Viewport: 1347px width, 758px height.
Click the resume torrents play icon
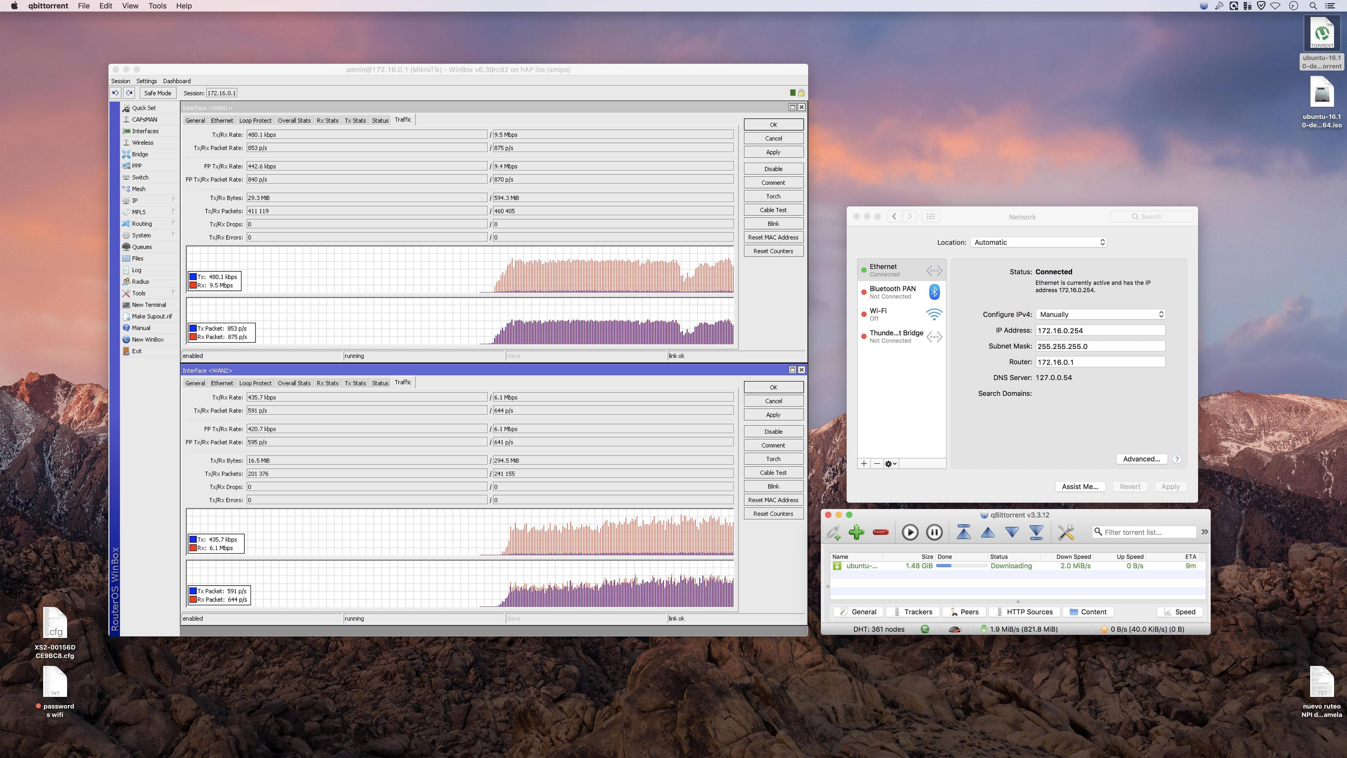[910, 532]
